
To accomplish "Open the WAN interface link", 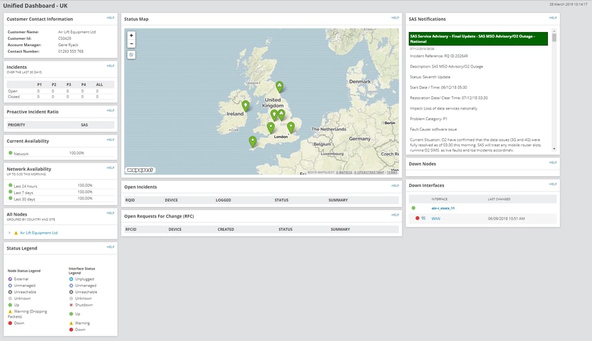I will tap(436, 218).
